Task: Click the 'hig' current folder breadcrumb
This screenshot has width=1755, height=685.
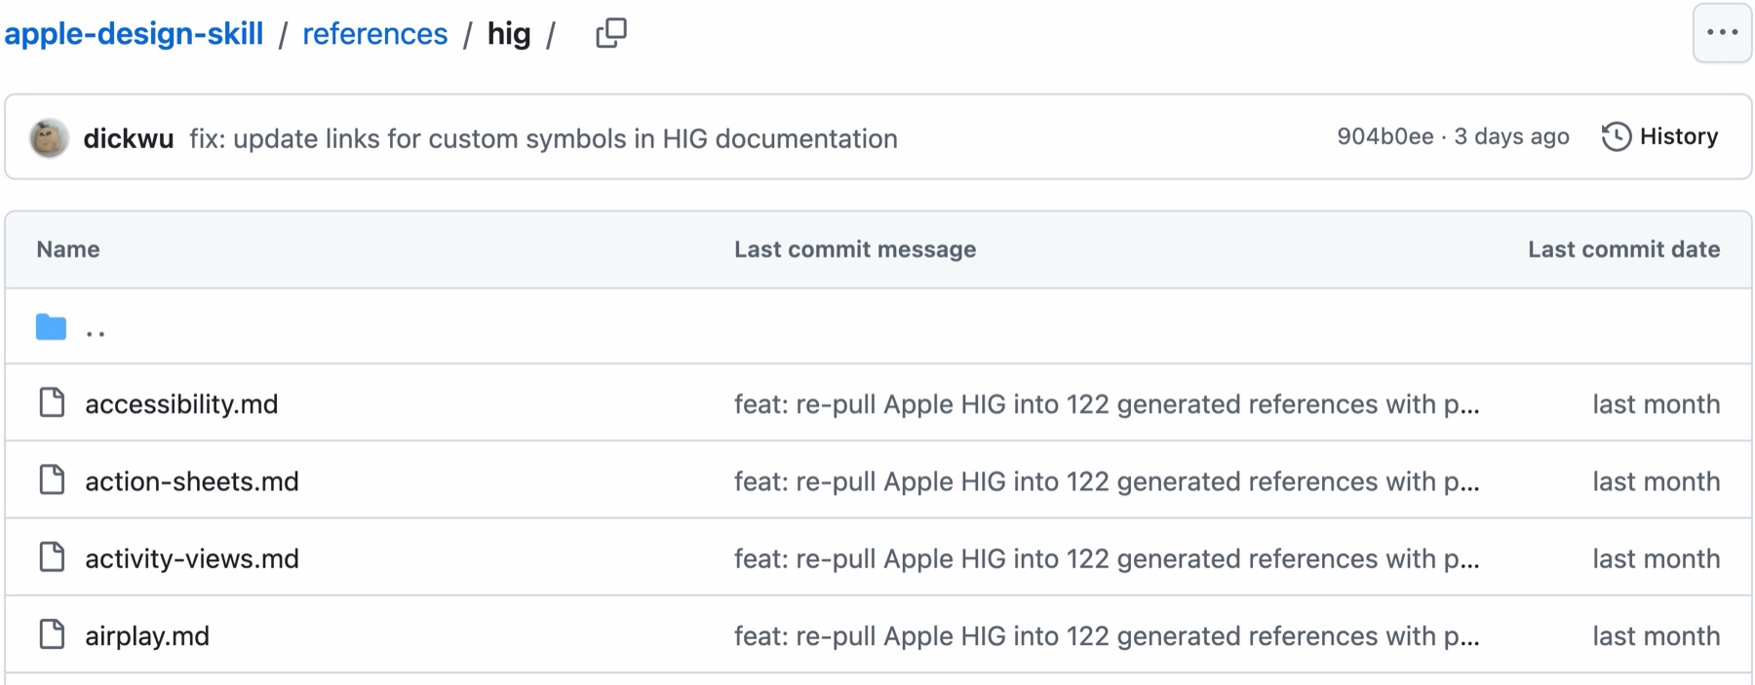Action: coord(509,34)
